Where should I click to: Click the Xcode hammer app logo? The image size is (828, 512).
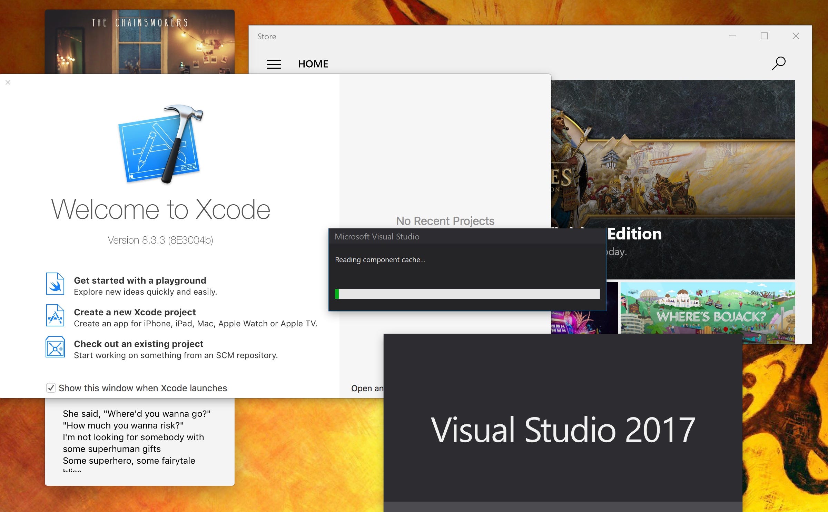tap(161, 144)
